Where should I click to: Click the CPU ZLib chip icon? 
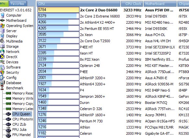[8, 124]
